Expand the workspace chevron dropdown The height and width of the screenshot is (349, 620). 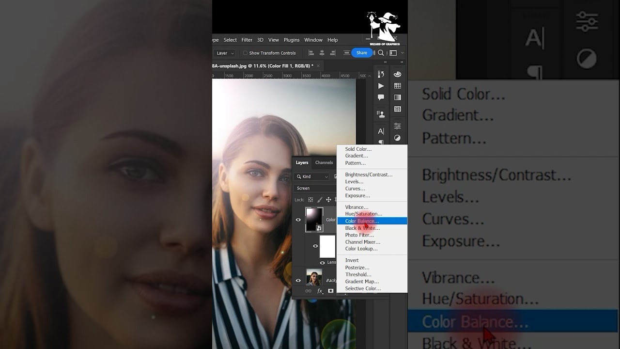point(402,53)
